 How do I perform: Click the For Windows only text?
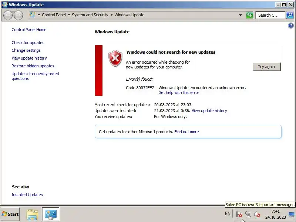pos(170,117)
